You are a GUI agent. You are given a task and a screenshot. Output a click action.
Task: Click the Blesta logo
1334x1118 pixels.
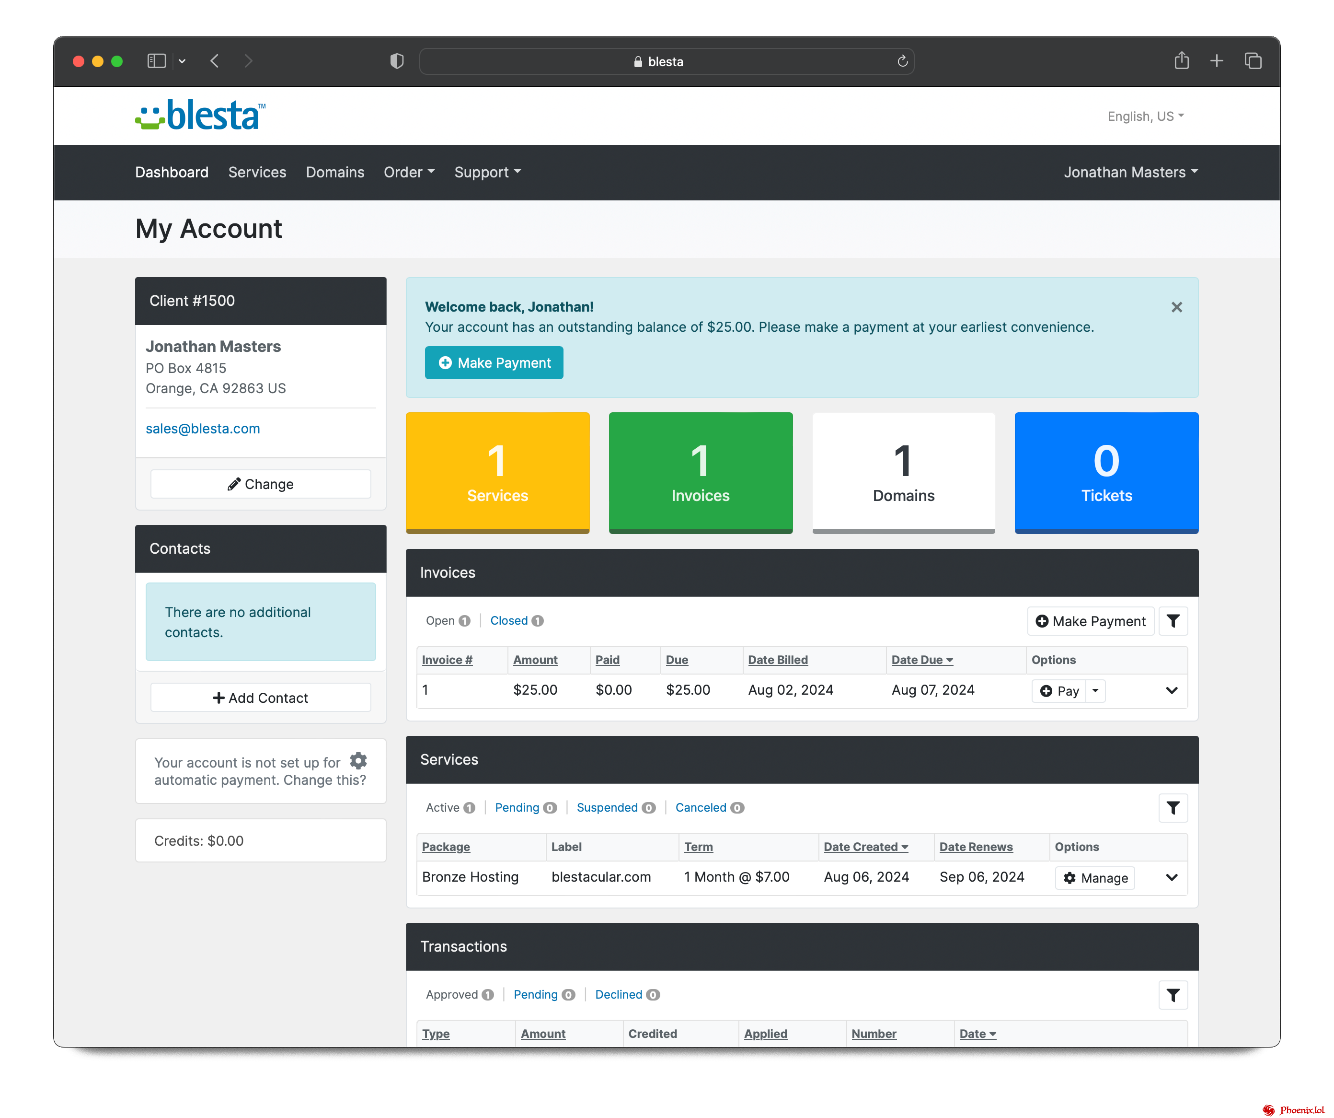(x=199, y=115)
